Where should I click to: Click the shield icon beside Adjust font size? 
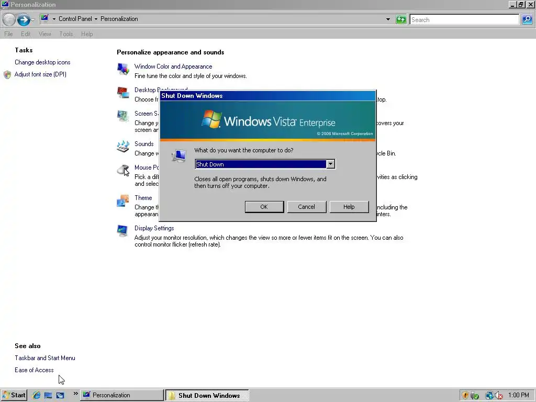click(x=7, y=74)
